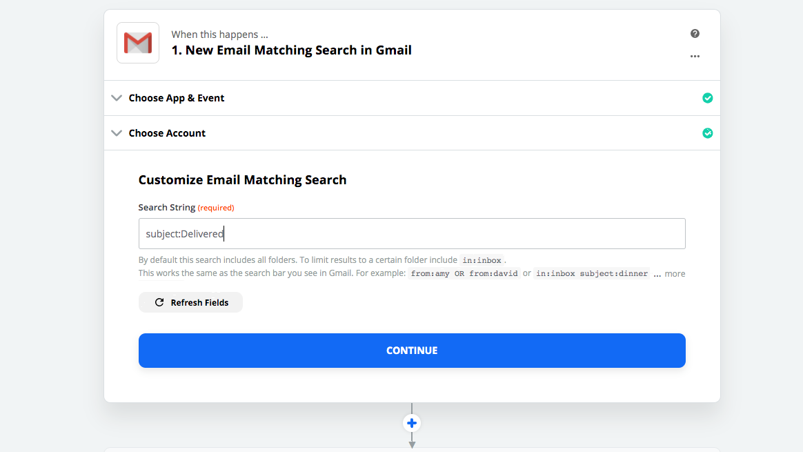Click the Gmail app logo icon

click(138, 43)
